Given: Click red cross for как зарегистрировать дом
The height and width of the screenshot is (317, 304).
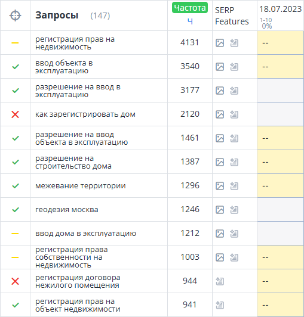Looking at the screenshot, I should pos(15,114).
